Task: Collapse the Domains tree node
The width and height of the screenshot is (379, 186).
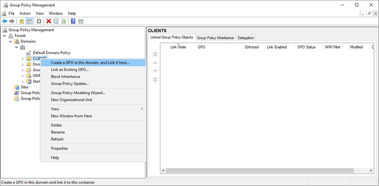Action: [10, 41]
